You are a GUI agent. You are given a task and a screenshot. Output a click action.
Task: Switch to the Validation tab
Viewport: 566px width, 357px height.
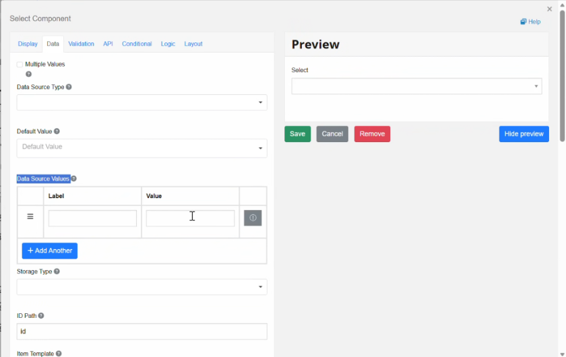[x=82, y=44]
